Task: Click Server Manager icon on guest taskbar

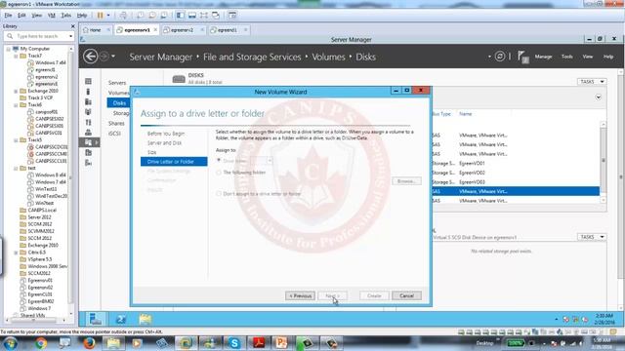Action: point(96,319)
